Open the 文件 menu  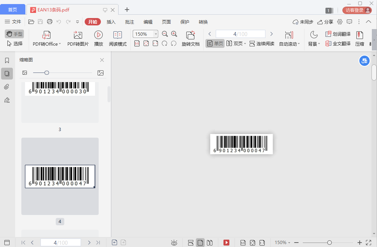13,22
